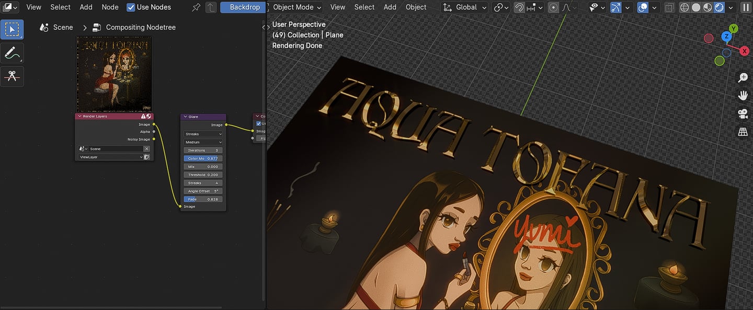This screenshot has width=753, height=310.
Task: Toggle proportional editing in viewport header
Action: pos(553,7)
